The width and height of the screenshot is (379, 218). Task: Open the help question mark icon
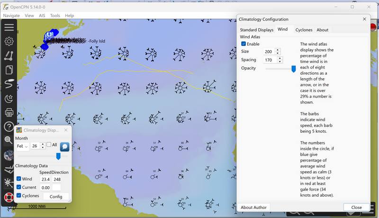(9, 127)
